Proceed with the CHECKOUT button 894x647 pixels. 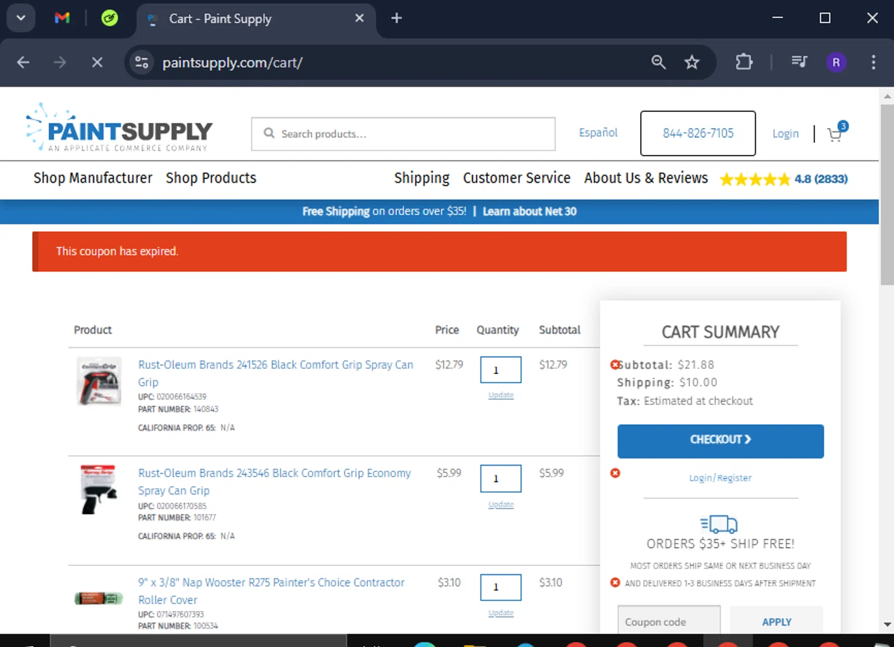(x=721, y=441)
